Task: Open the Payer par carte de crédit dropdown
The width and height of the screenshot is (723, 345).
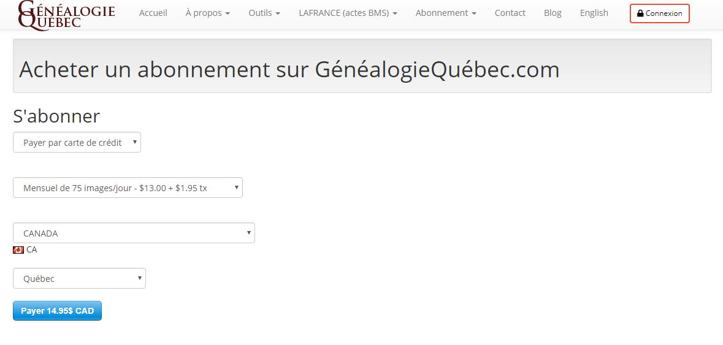Action: tap(77, 142)
